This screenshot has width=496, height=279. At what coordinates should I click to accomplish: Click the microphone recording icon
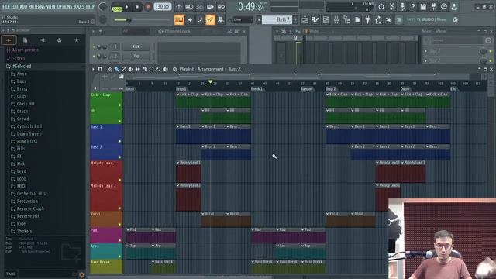(402, 7)
